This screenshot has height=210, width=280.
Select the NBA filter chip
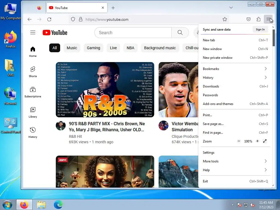[x=130, y=48]
